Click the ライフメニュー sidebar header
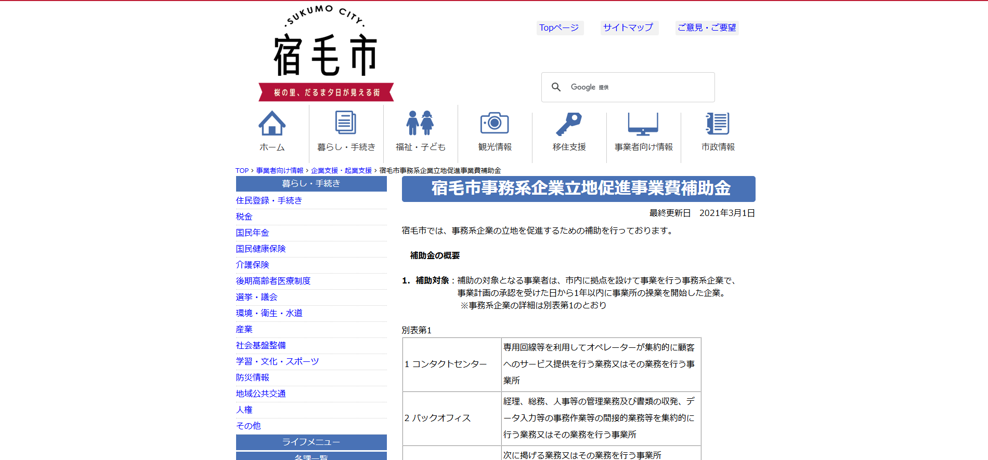The image size is (988, 460). click(311, 442)
